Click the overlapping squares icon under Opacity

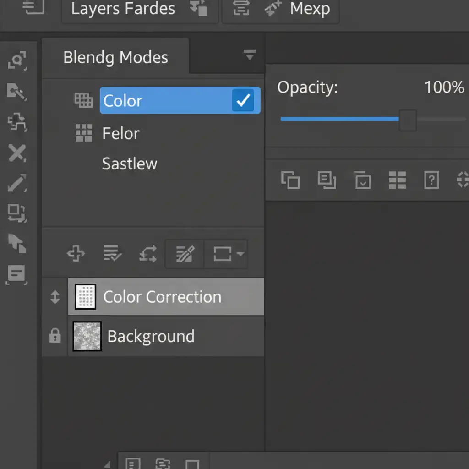(290, 180)
